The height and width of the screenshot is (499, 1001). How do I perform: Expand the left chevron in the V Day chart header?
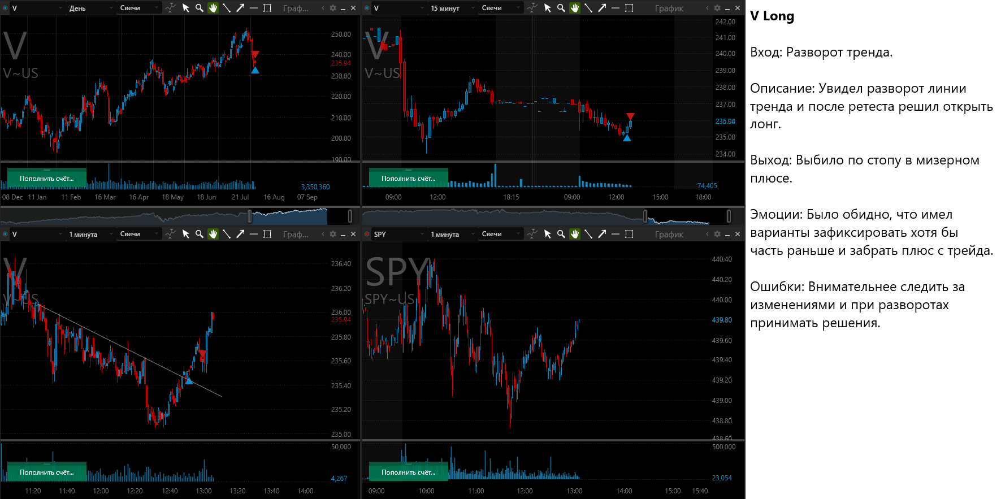tap(323, 8)
